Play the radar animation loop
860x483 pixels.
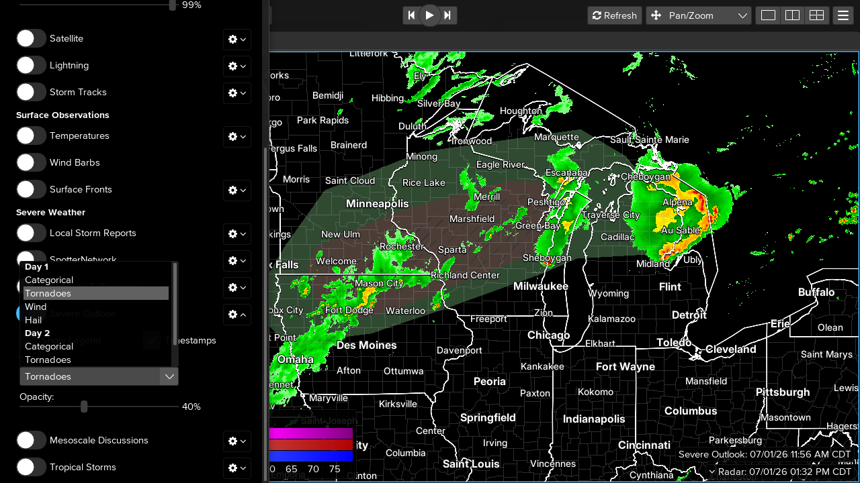[x=430, y=15]
